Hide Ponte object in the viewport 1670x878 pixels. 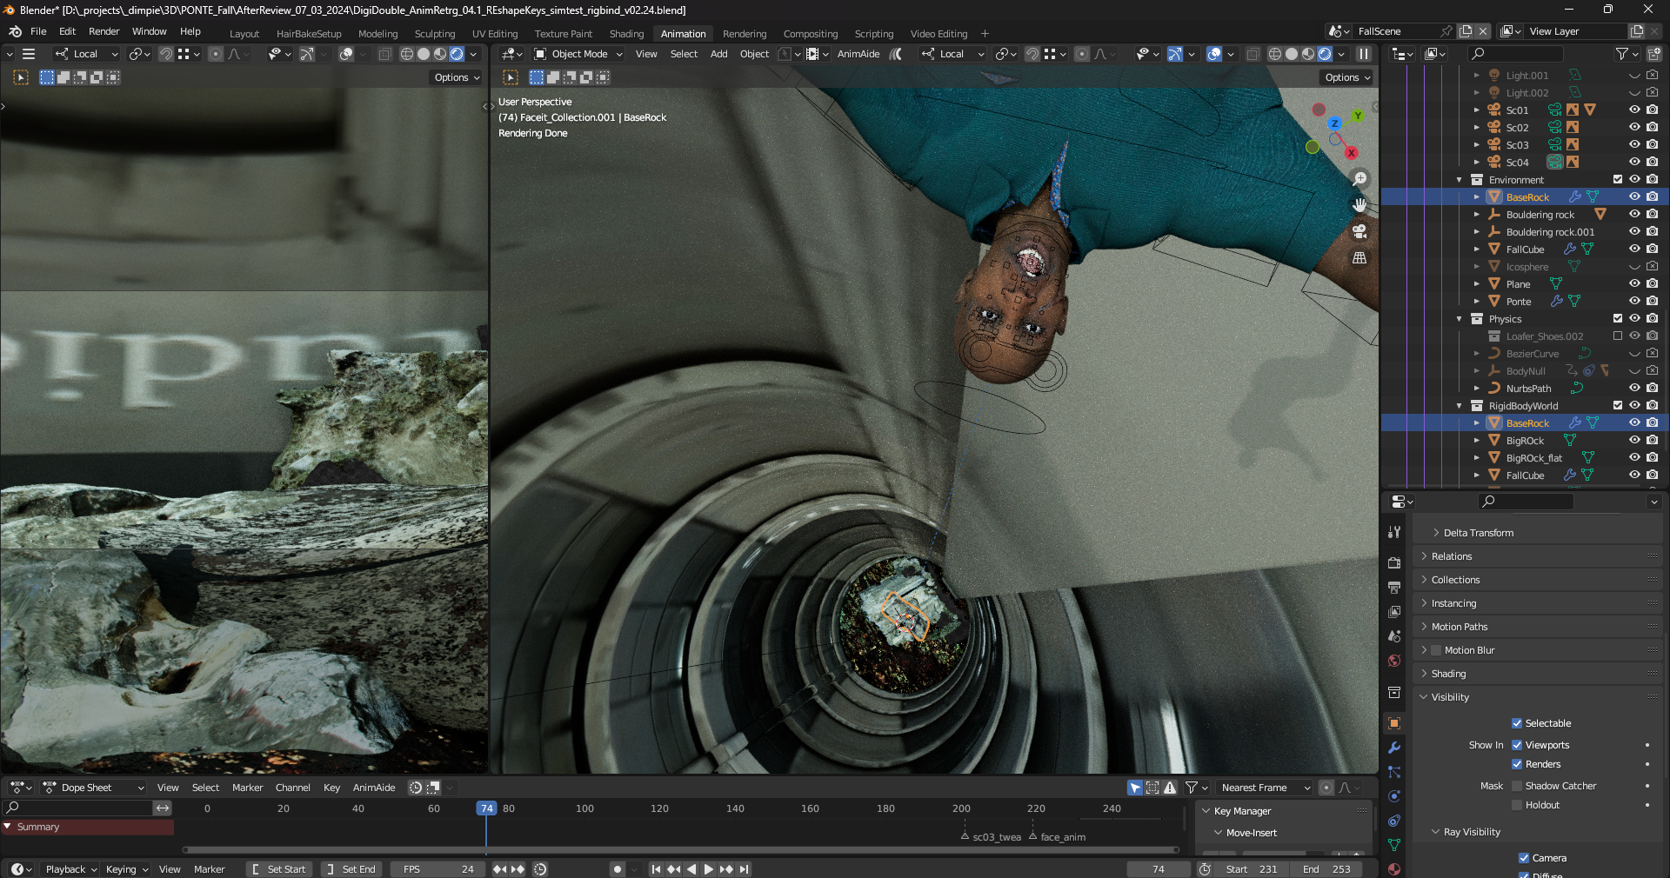click(x=1634, y=302)
